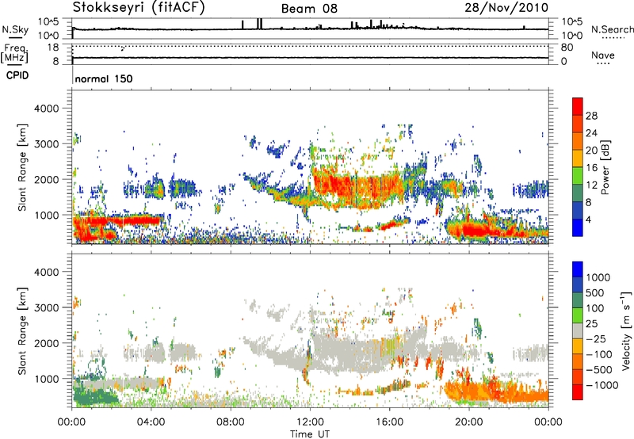This screenshot has width=634, height=439.
Task: Click the '-500' velocity colorbar label
Action: click(599, 369)
